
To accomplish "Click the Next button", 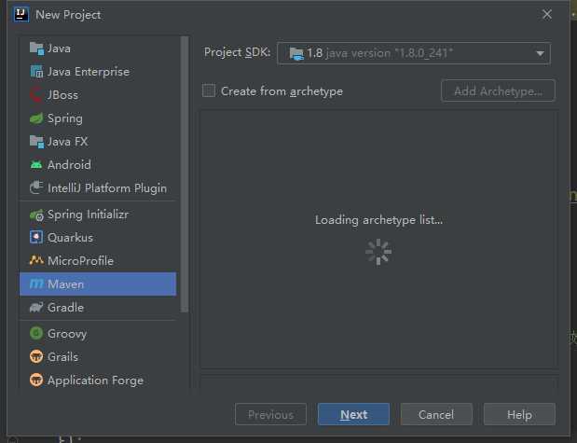I will 353,414.
